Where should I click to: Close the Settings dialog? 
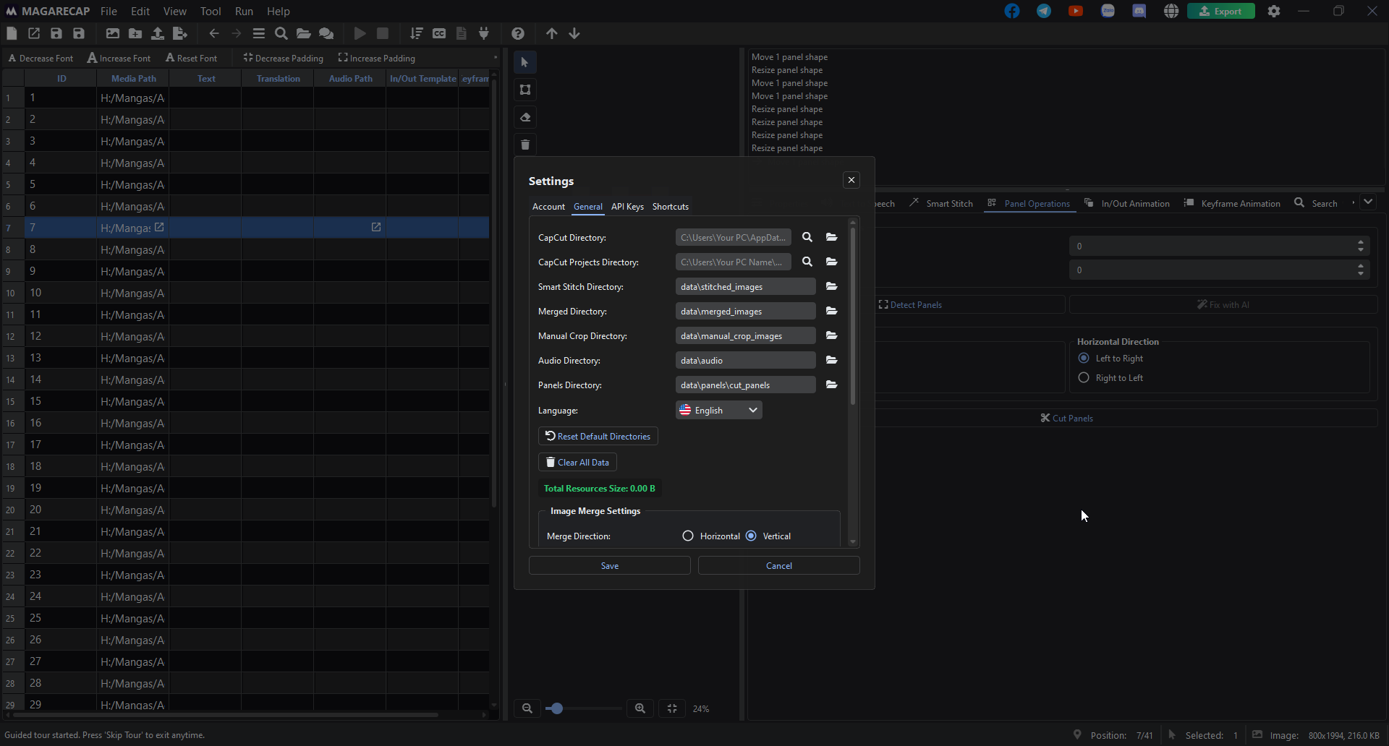coord(851,180)
